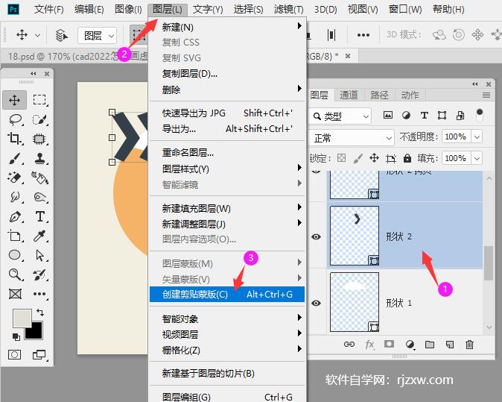Select the Crop tool

[x=14, y=139]
